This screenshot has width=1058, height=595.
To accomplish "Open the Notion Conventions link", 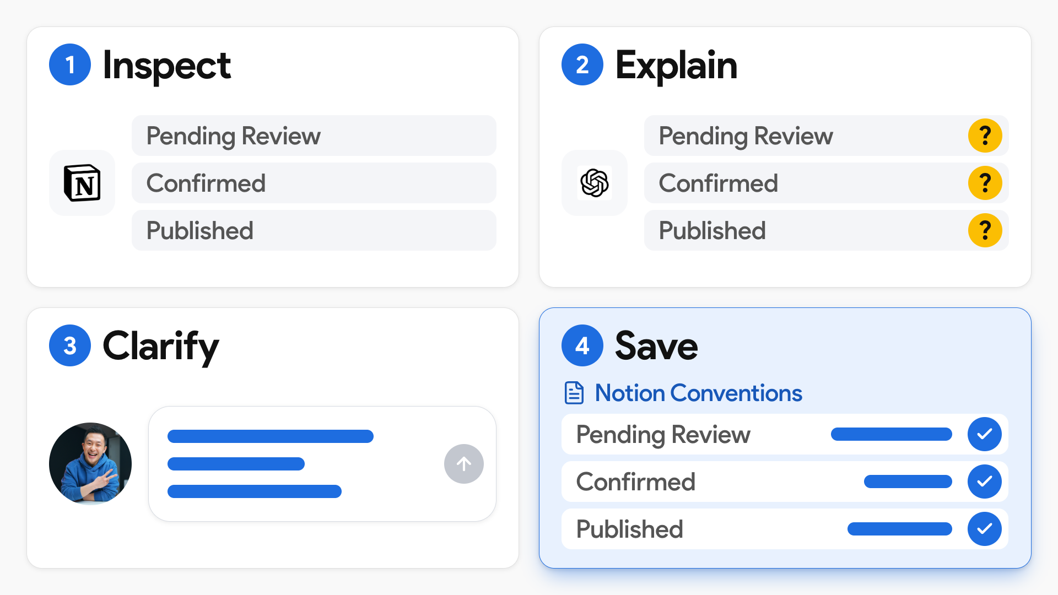I will (698, 393).
